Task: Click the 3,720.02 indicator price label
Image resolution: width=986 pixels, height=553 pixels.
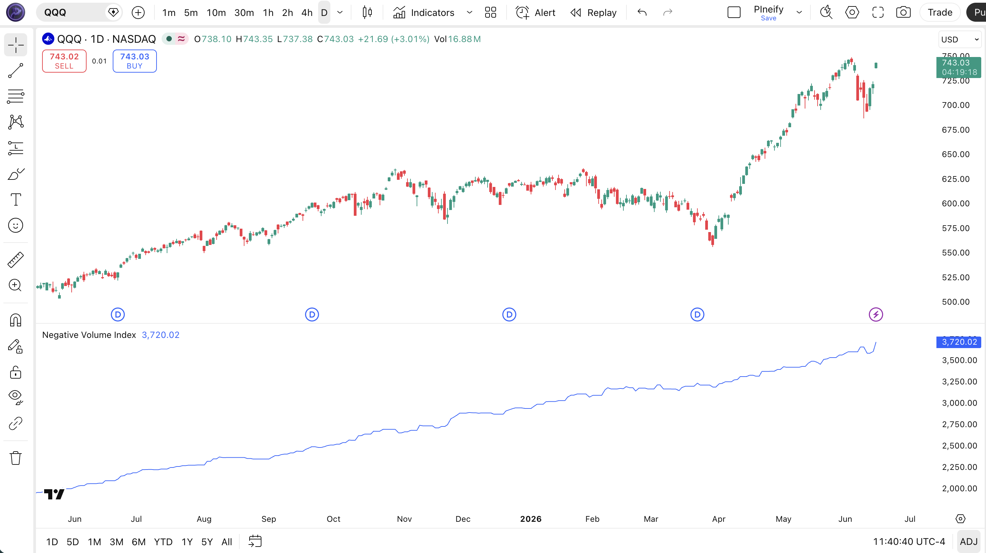Action: click(958, 342)
